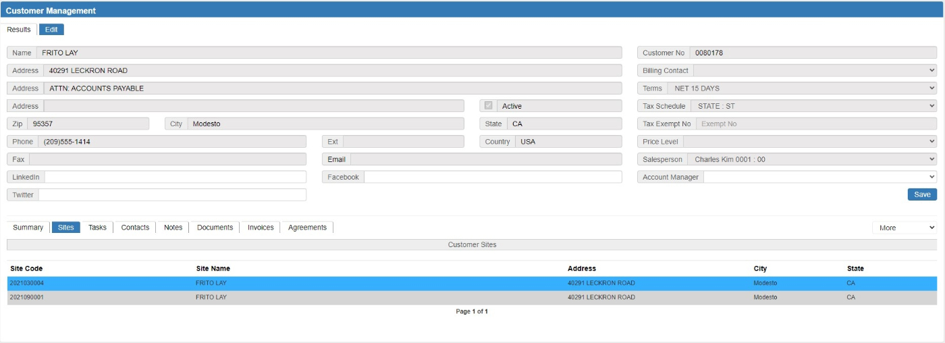Select site row 2021090001
Image resolution: width=945 pixels, height=343 pixels.
click(472, 297)
